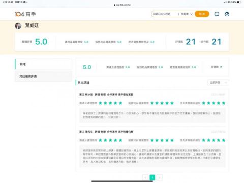Image resolution: width=244 pixels, height=183 pixels.
Task: Click the search keyword input field
Action: (165, 14)
